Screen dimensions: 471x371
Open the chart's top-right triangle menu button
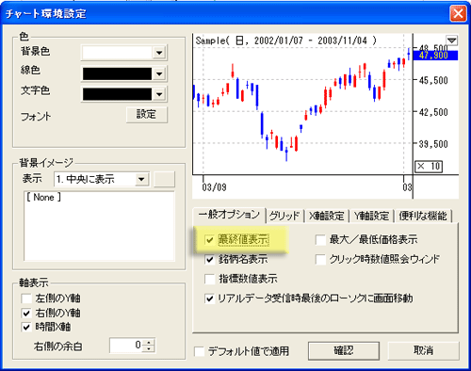(x=452, y=40)
